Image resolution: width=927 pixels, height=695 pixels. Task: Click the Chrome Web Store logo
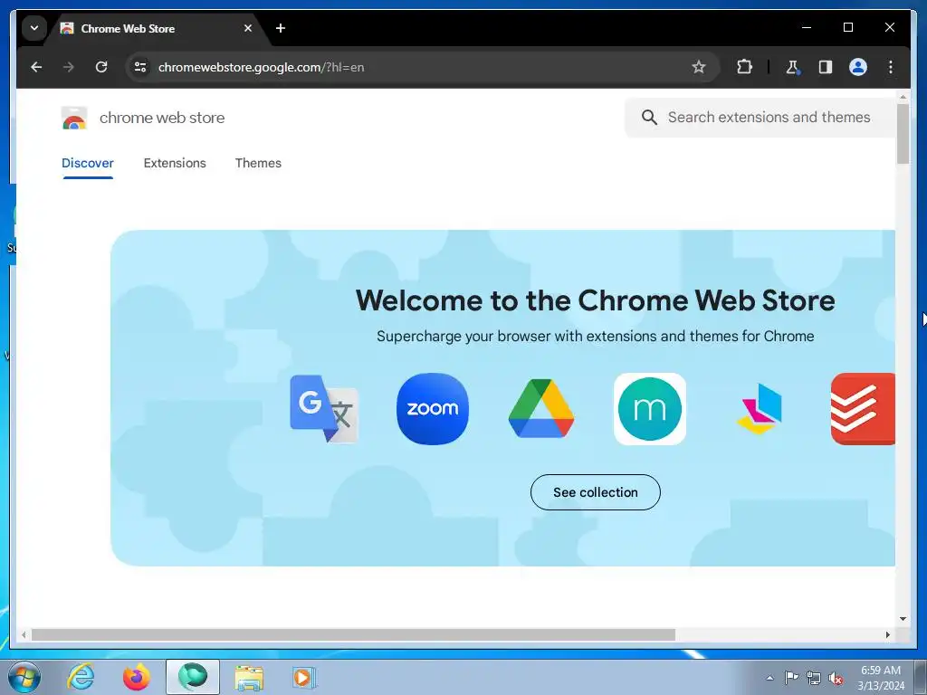tap(74, 119)
